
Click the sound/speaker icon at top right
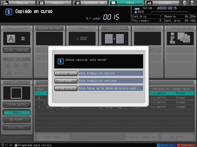pos(184,3)
